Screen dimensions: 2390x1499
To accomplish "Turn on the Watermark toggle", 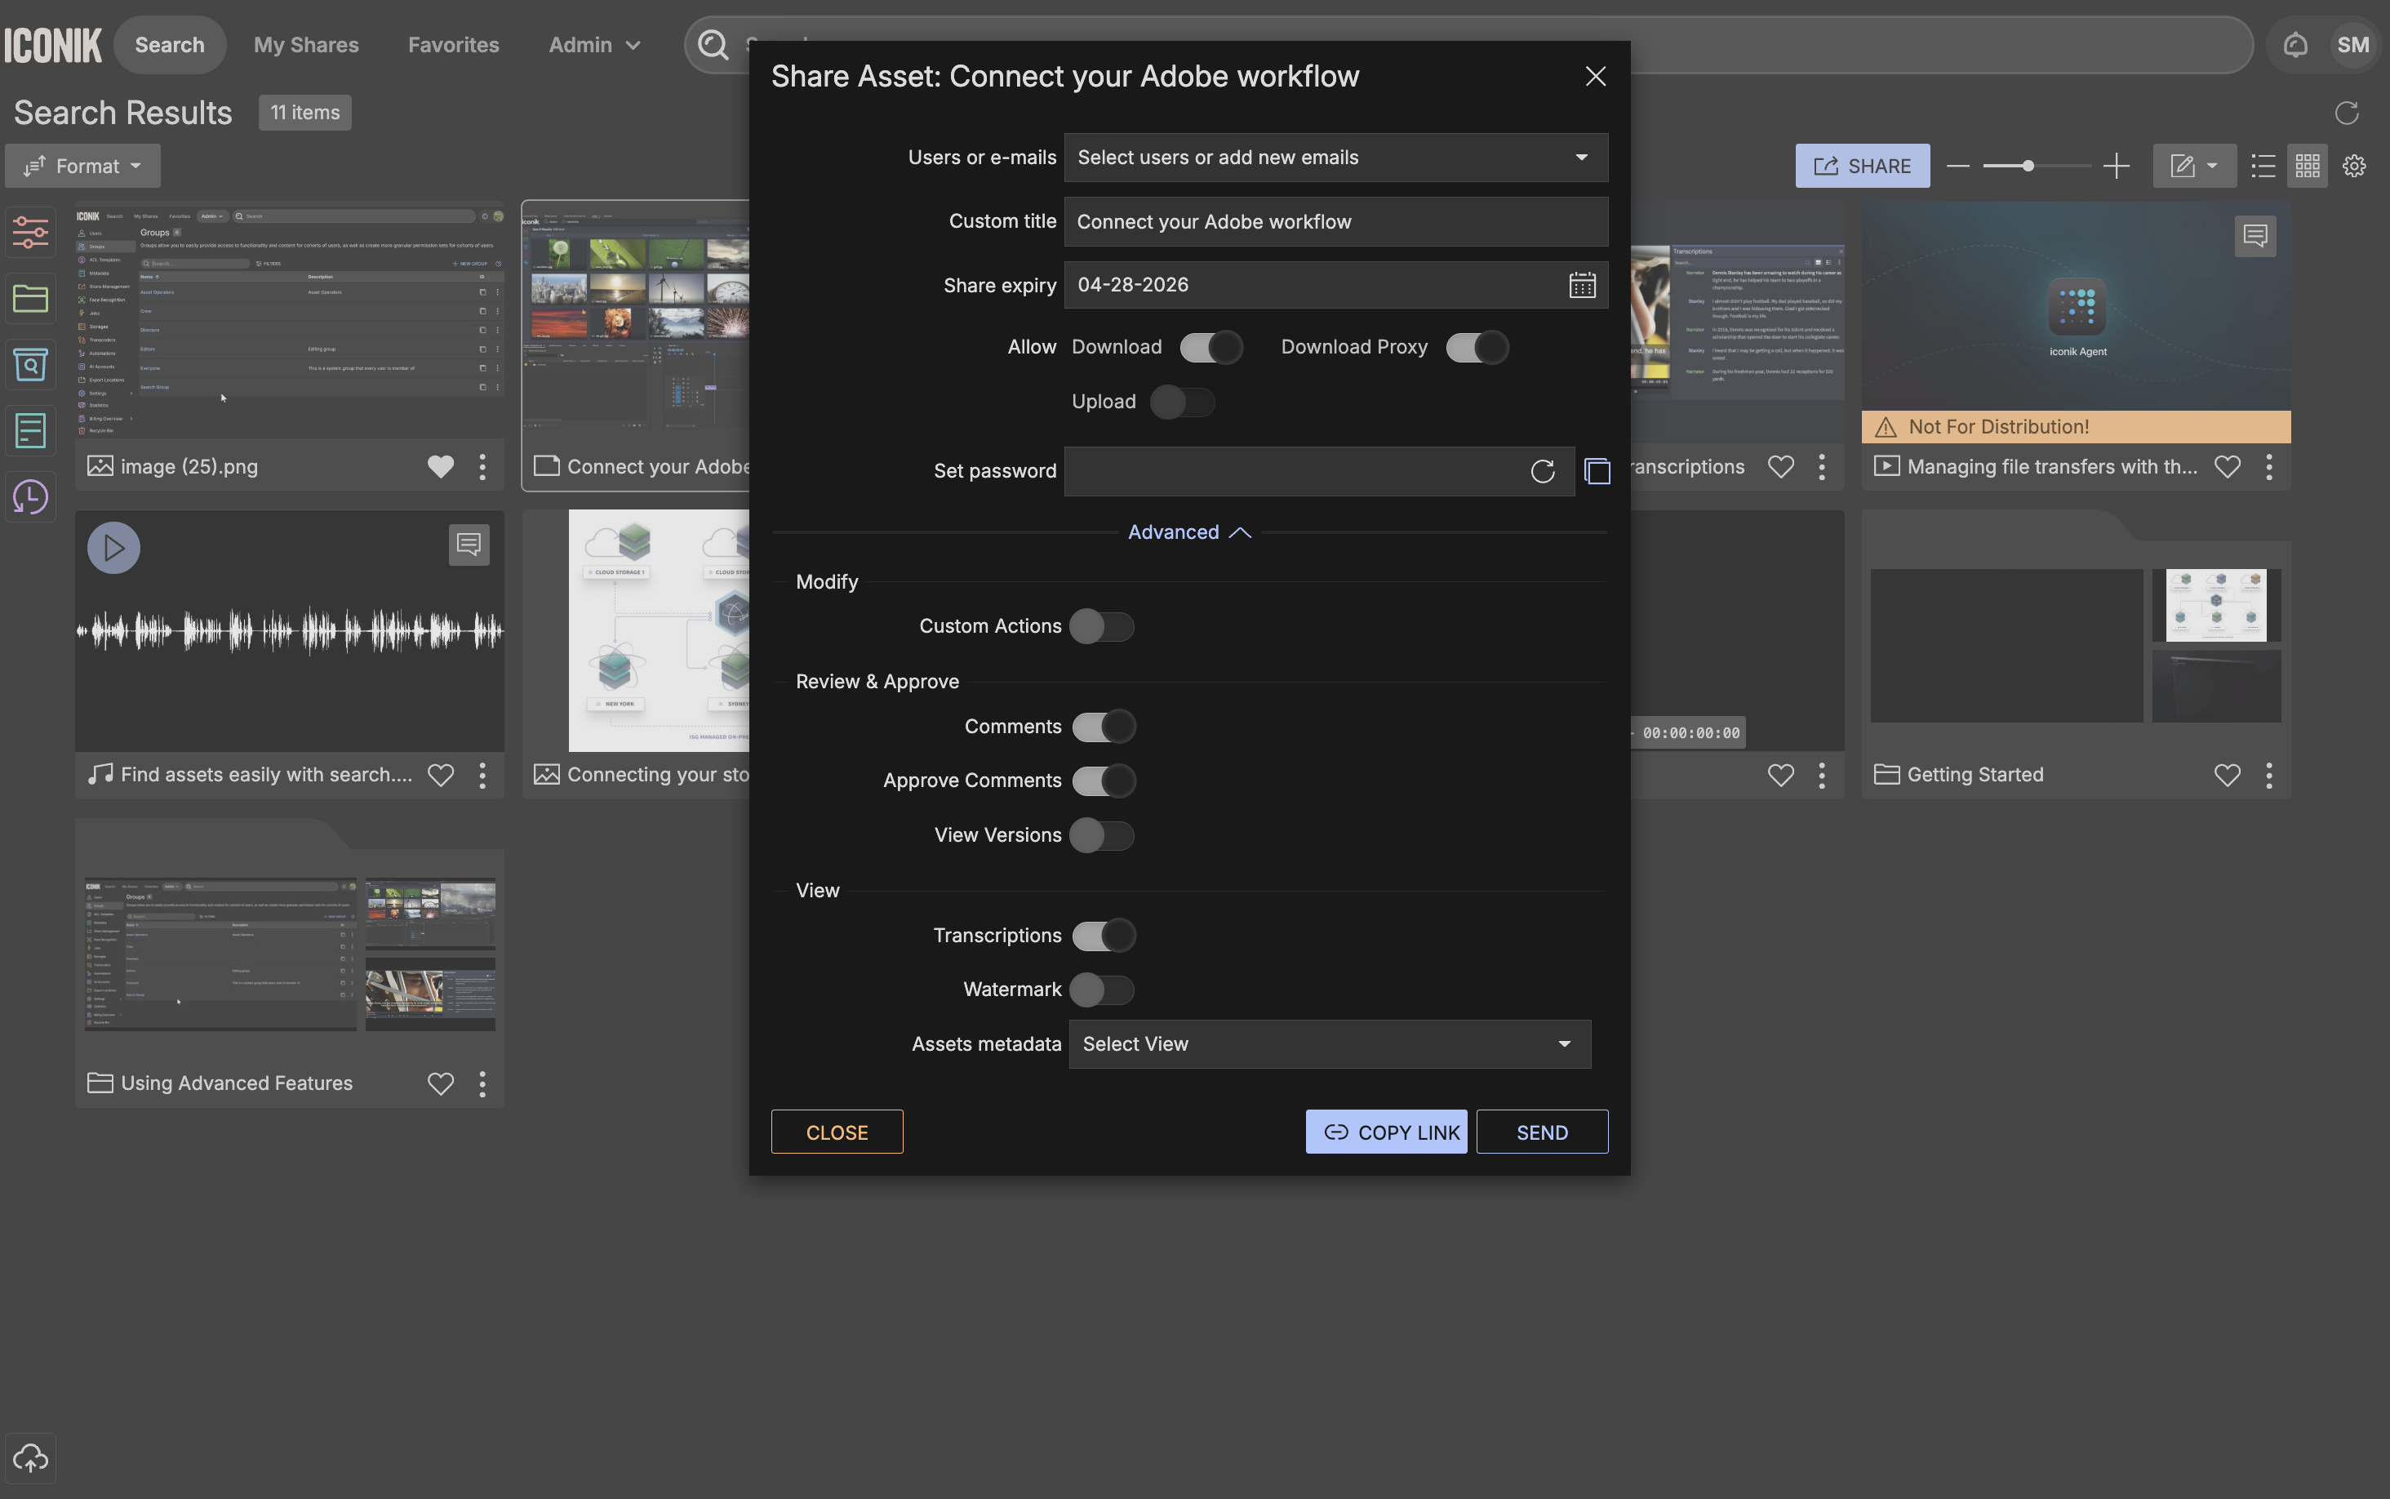I will pyautogui.click(x=1102, y=990).
